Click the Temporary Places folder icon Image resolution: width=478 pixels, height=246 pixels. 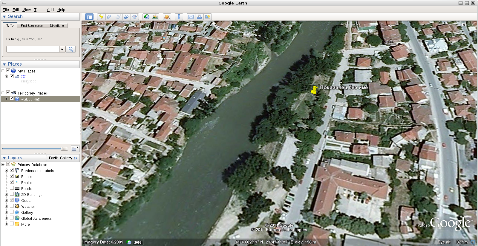[13, 93]
